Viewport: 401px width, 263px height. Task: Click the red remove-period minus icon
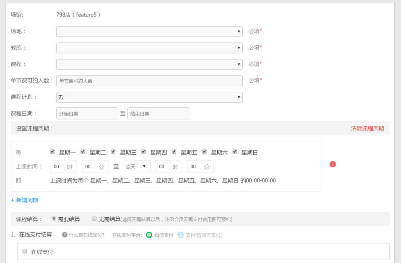pos(333,164)
